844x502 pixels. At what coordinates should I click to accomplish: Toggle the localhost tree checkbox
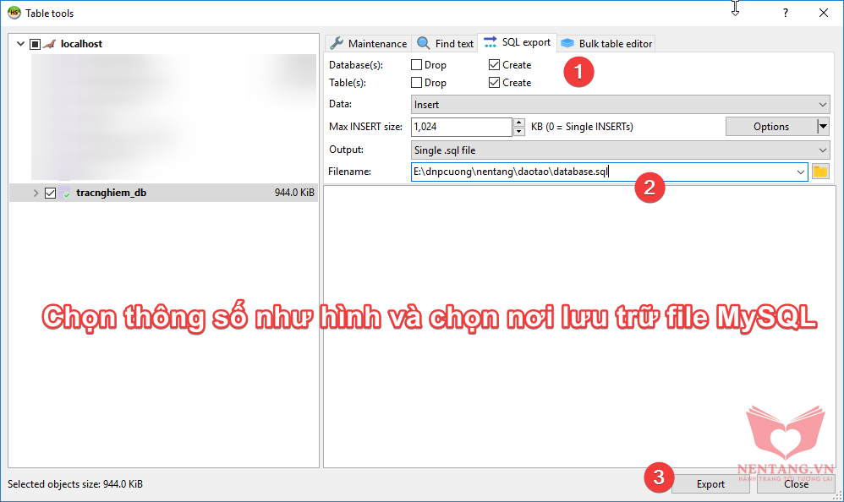[35, 44]
